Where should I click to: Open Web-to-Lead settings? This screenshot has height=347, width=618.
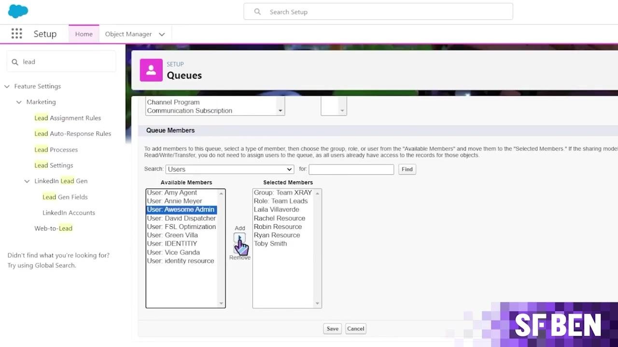53,228
